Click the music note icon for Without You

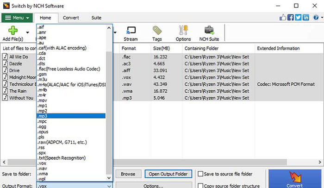(5, 97)
